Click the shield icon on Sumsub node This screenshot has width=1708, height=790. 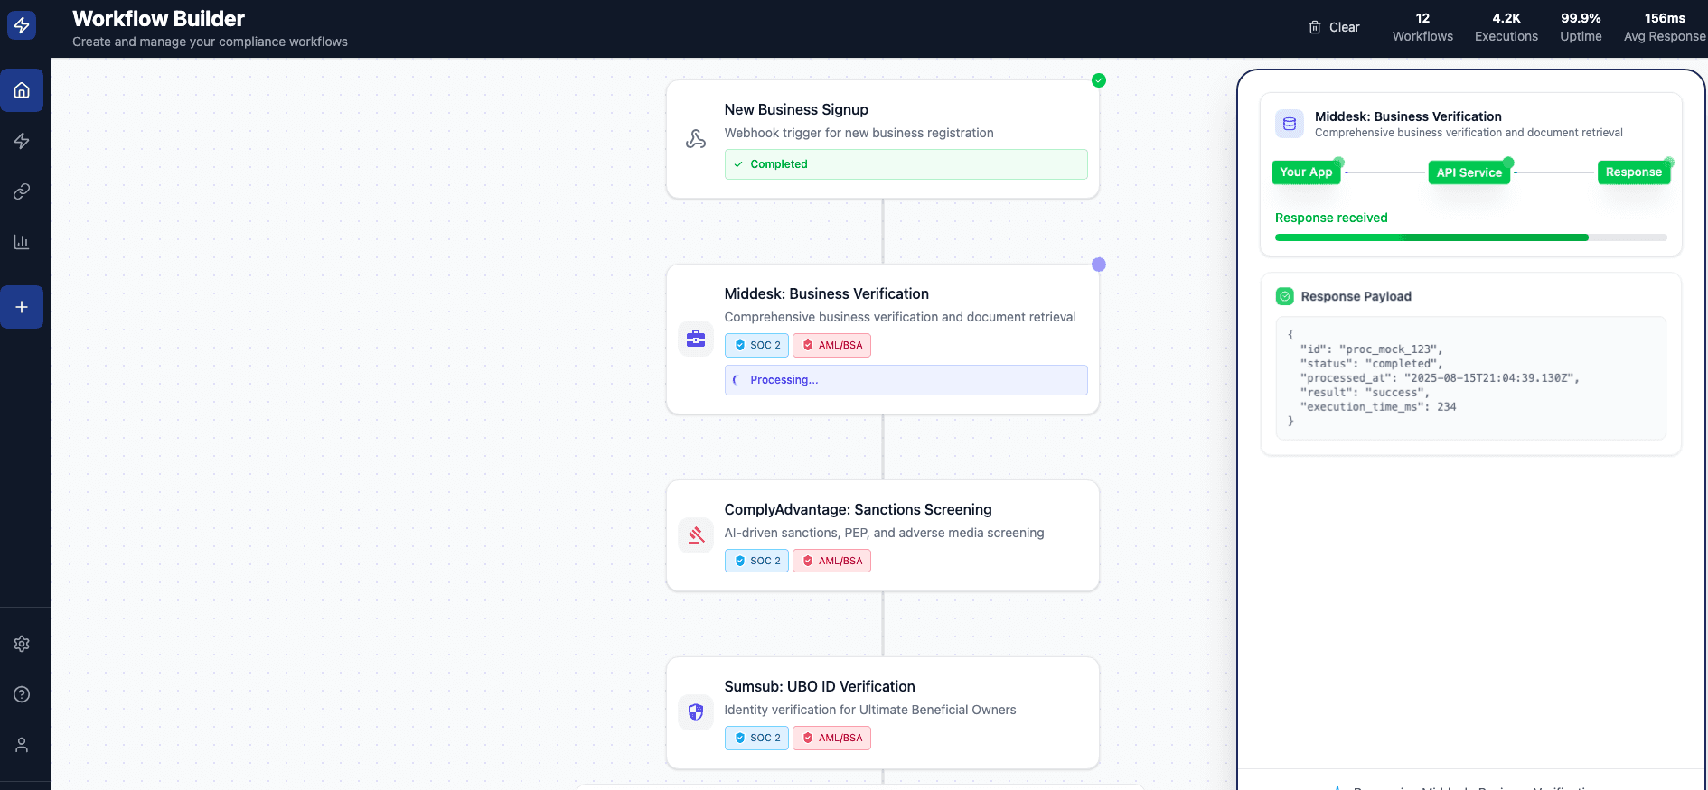pos(696,712)
